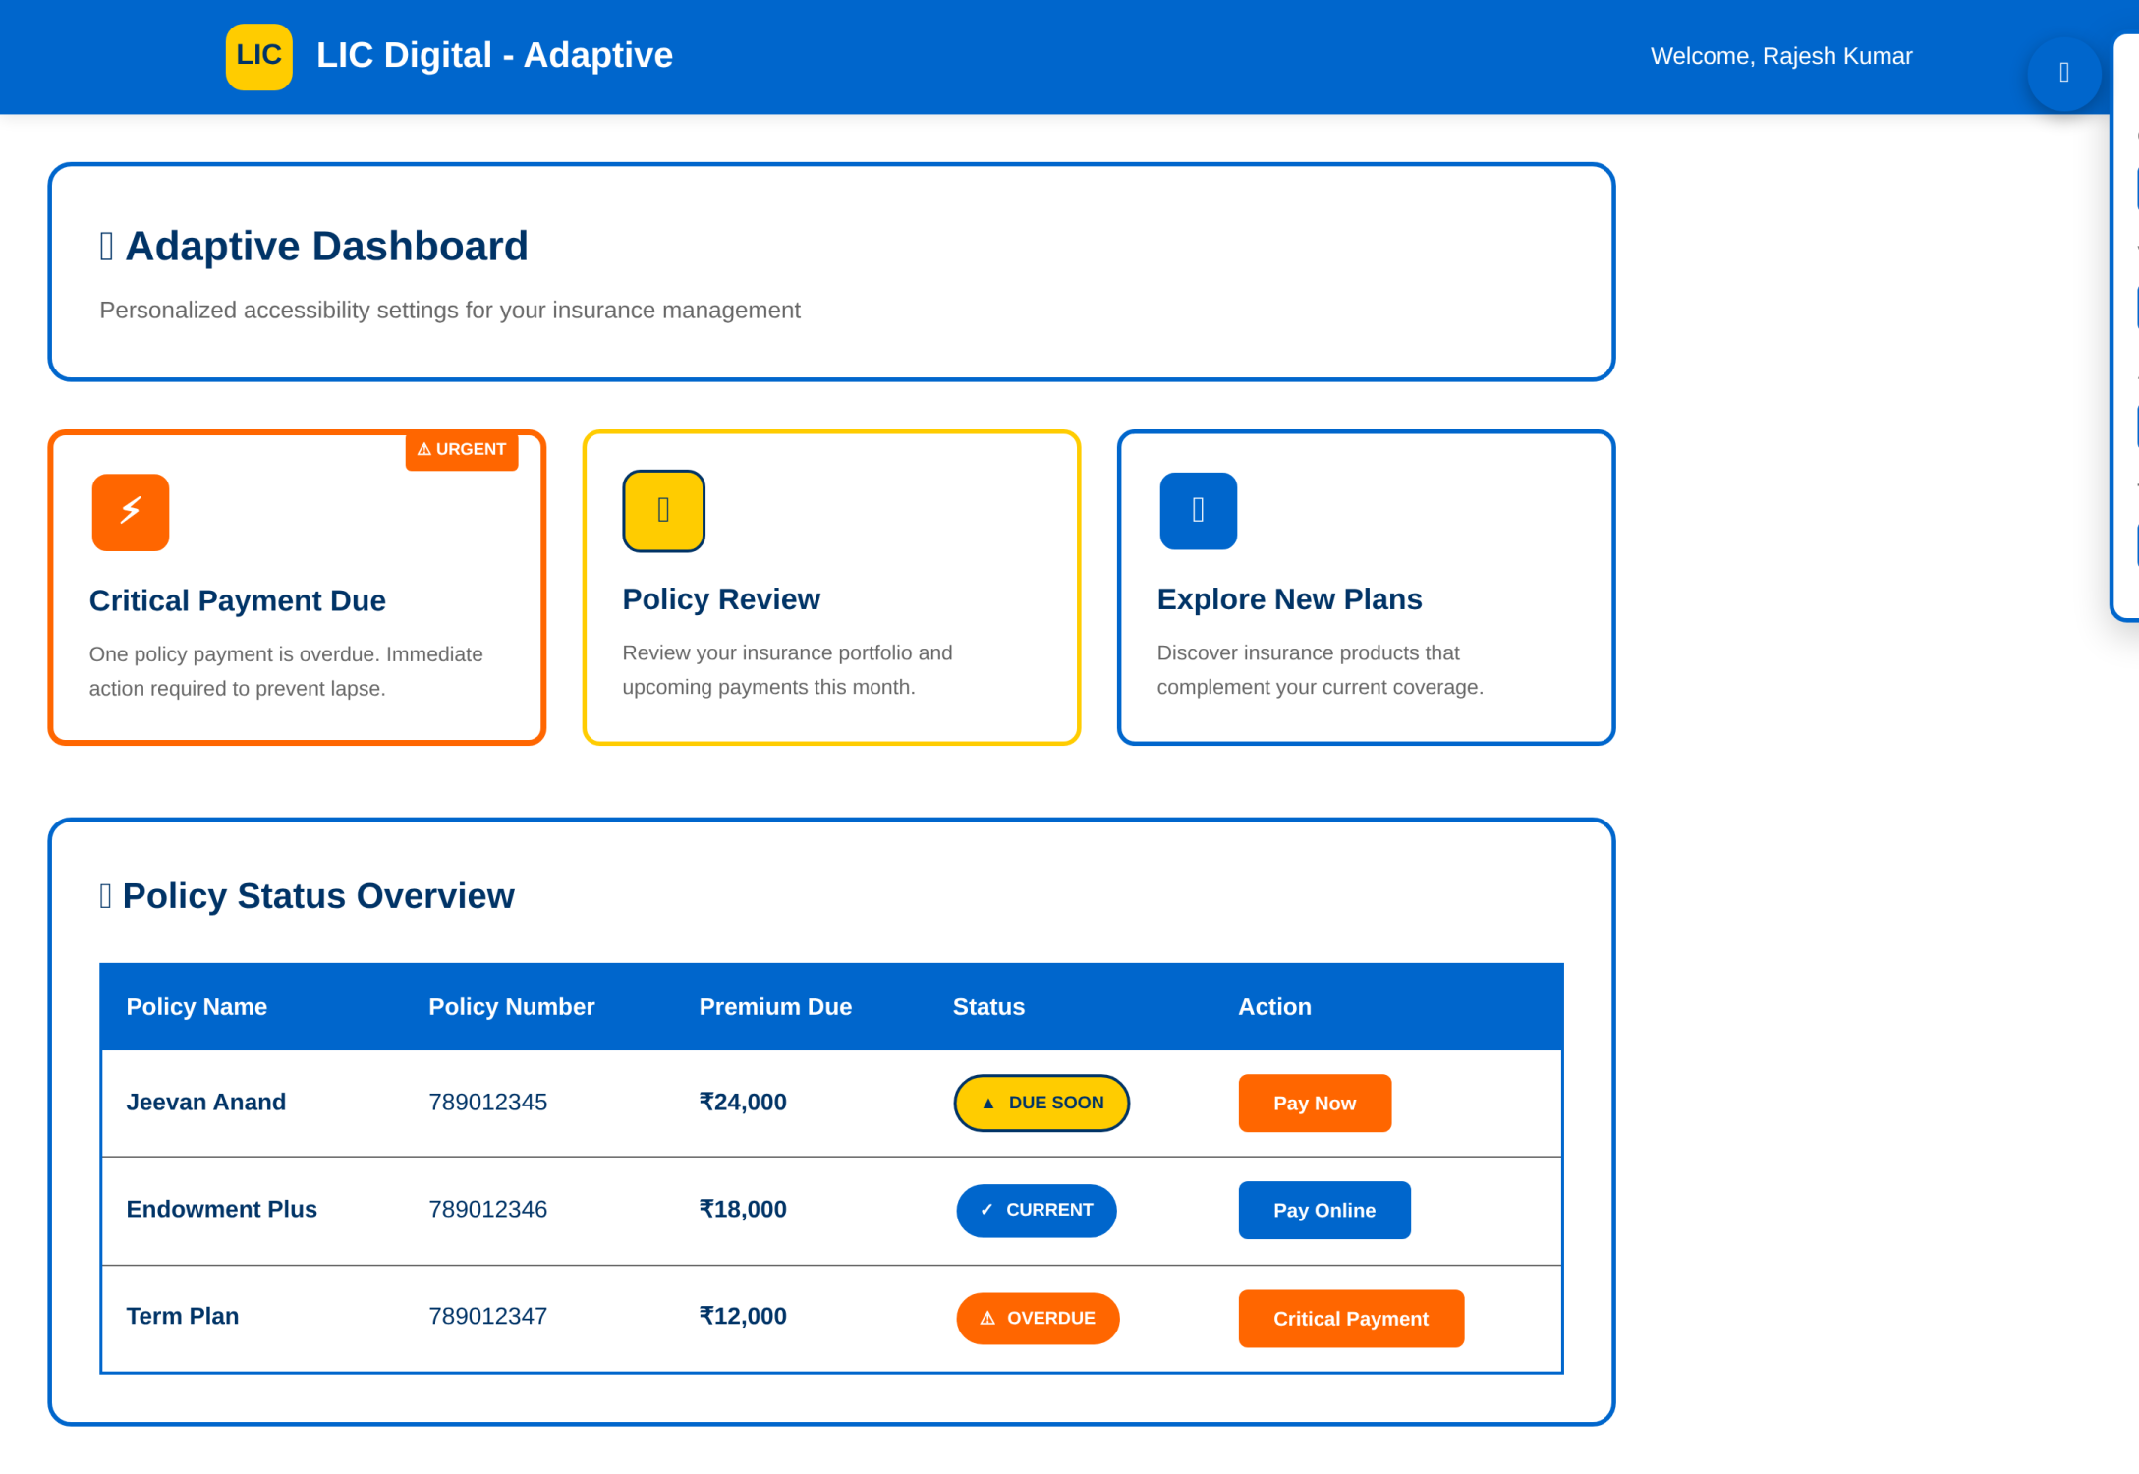Click the yellow LIC logo

258,56
